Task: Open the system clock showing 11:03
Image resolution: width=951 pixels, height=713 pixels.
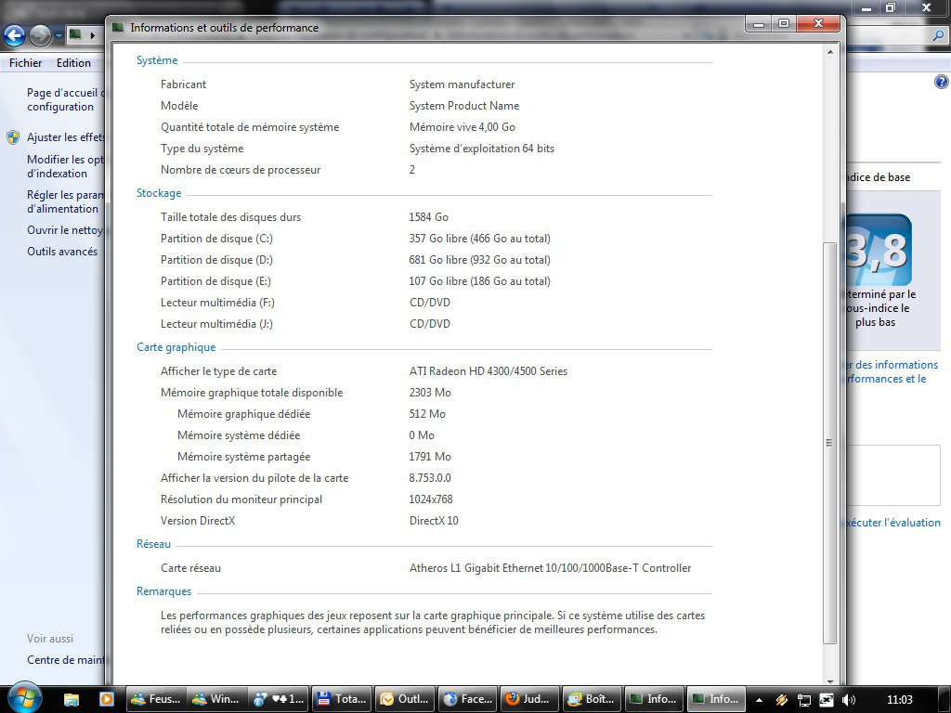Action: tap(899, 700)
